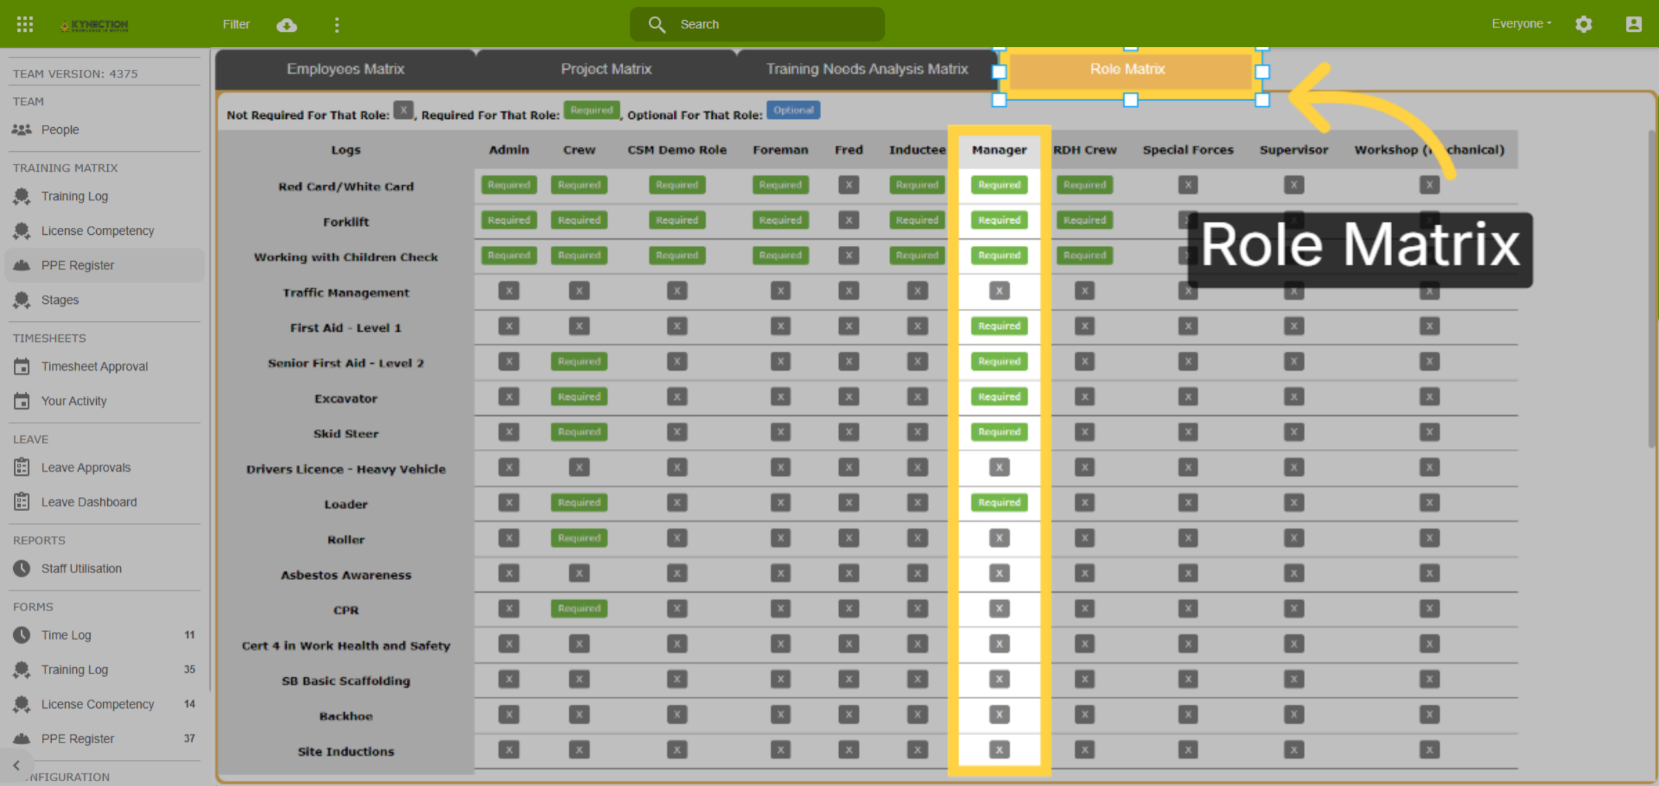
Task: Toggle Crew requirement for Excavator
Action: pos(579,396)
